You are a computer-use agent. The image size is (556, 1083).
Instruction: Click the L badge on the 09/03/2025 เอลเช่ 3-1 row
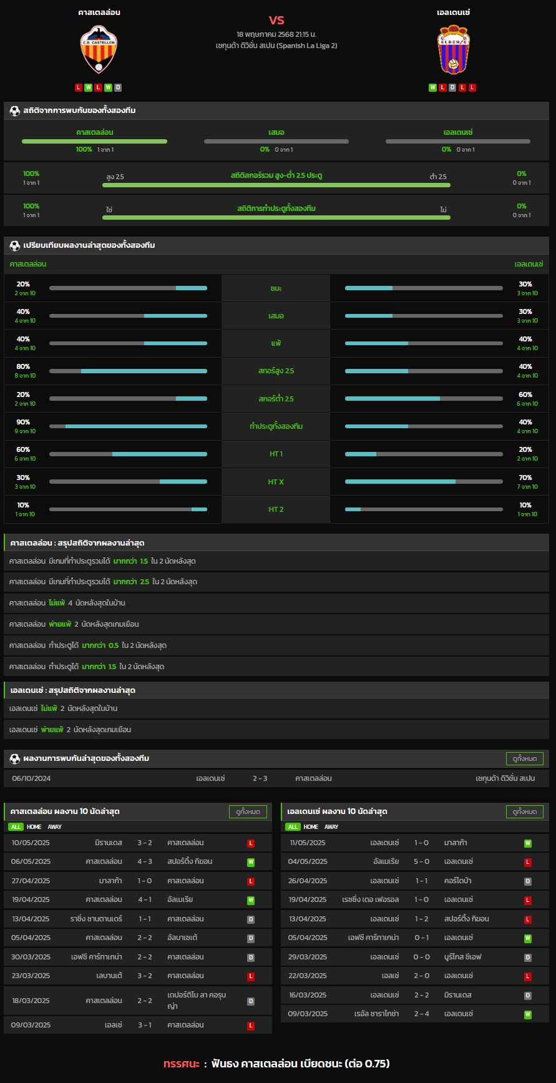tap(251, 1026)
